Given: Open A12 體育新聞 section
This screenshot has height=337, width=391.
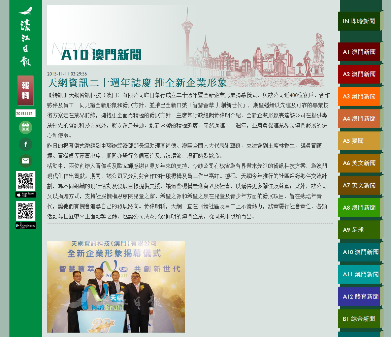Looking at the screenshot, I should [359, 297].
